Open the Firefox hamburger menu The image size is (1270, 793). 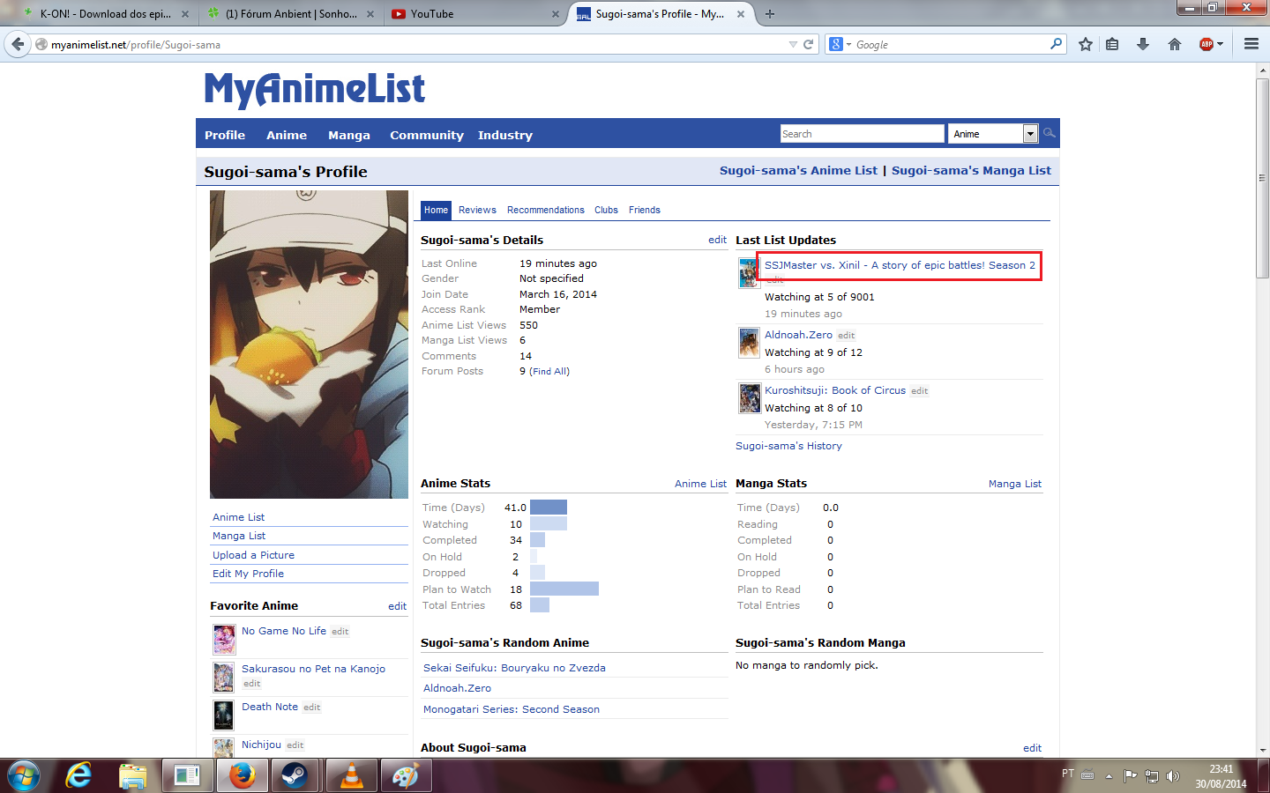click(1251, 44)
